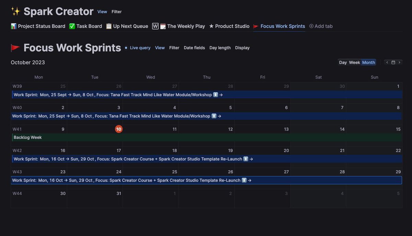
Task: Click the W43 week number
Action: [17, 172]
